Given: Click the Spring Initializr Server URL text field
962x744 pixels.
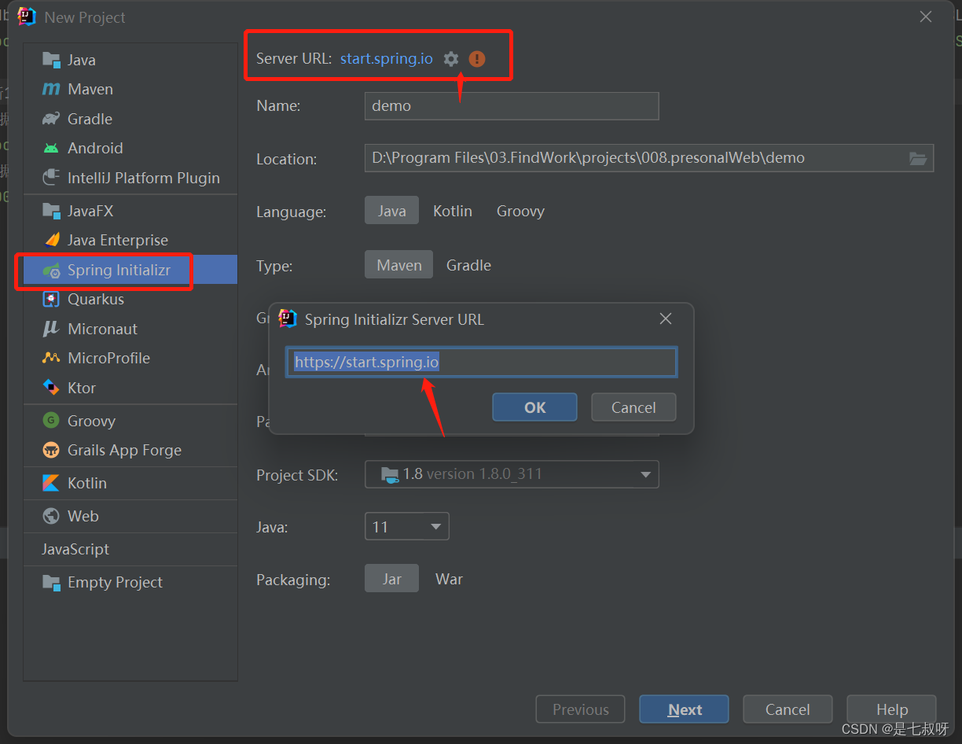Looking at the screenshot, I should tap(481, 363).
